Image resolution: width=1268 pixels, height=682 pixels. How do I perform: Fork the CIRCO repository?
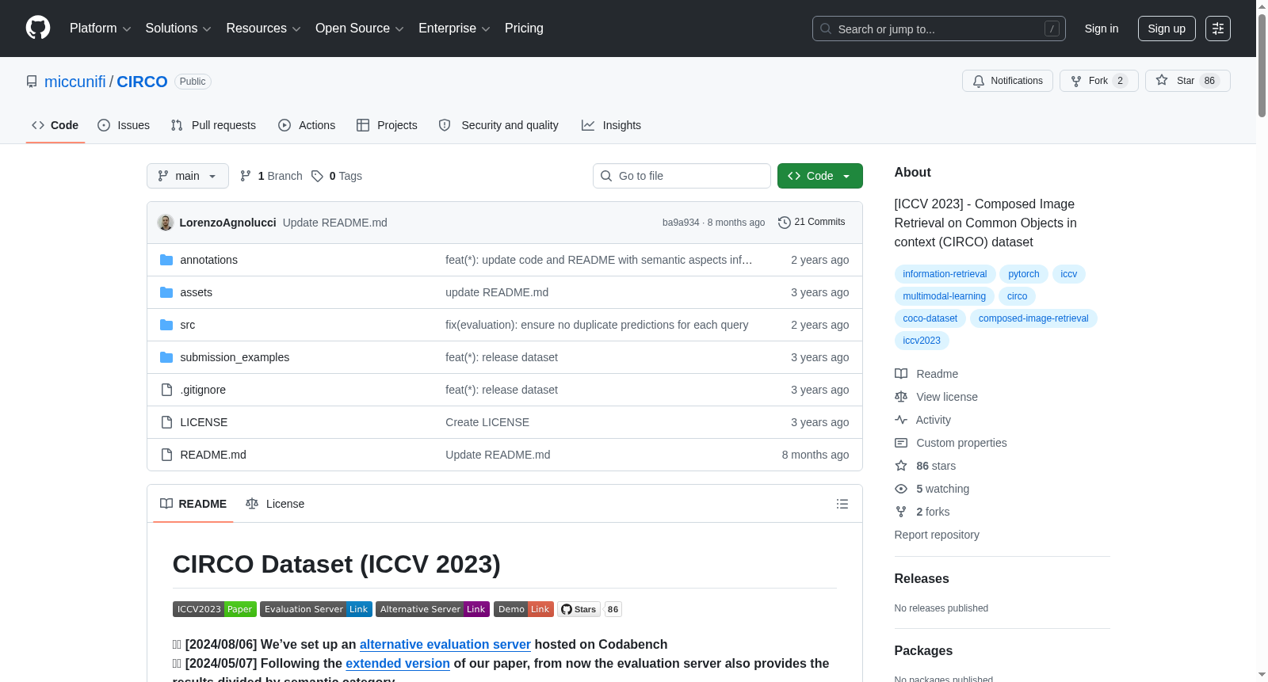1098,81
